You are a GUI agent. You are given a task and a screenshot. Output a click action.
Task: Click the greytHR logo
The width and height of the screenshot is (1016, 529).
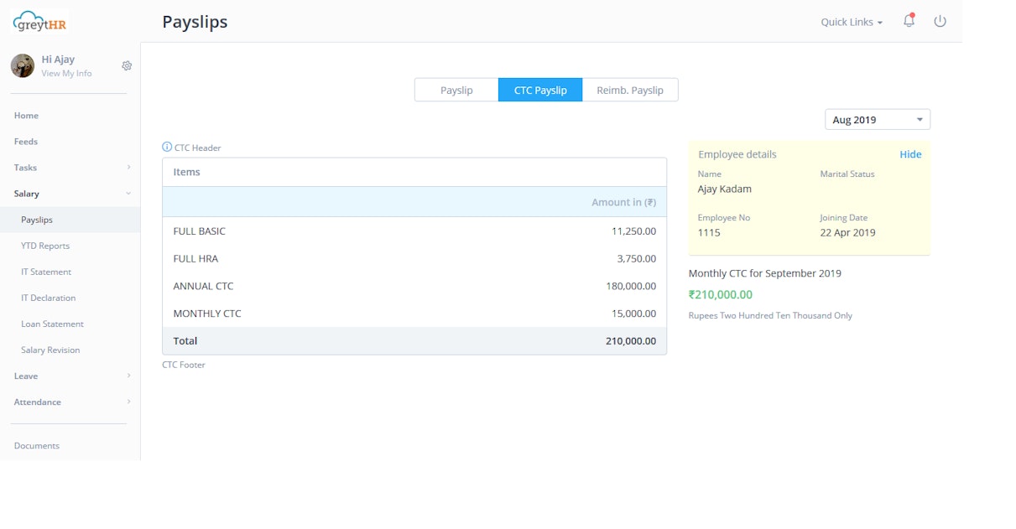coord(39,21)
